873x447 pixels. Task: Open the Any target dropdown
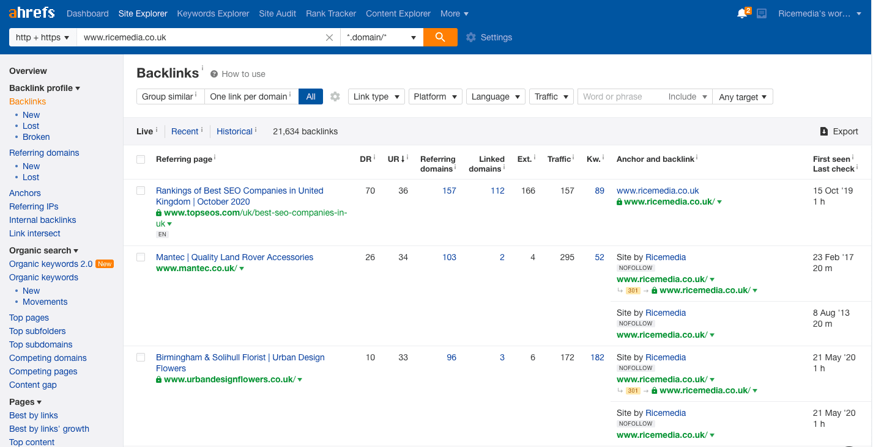click(x=743, y=96)
